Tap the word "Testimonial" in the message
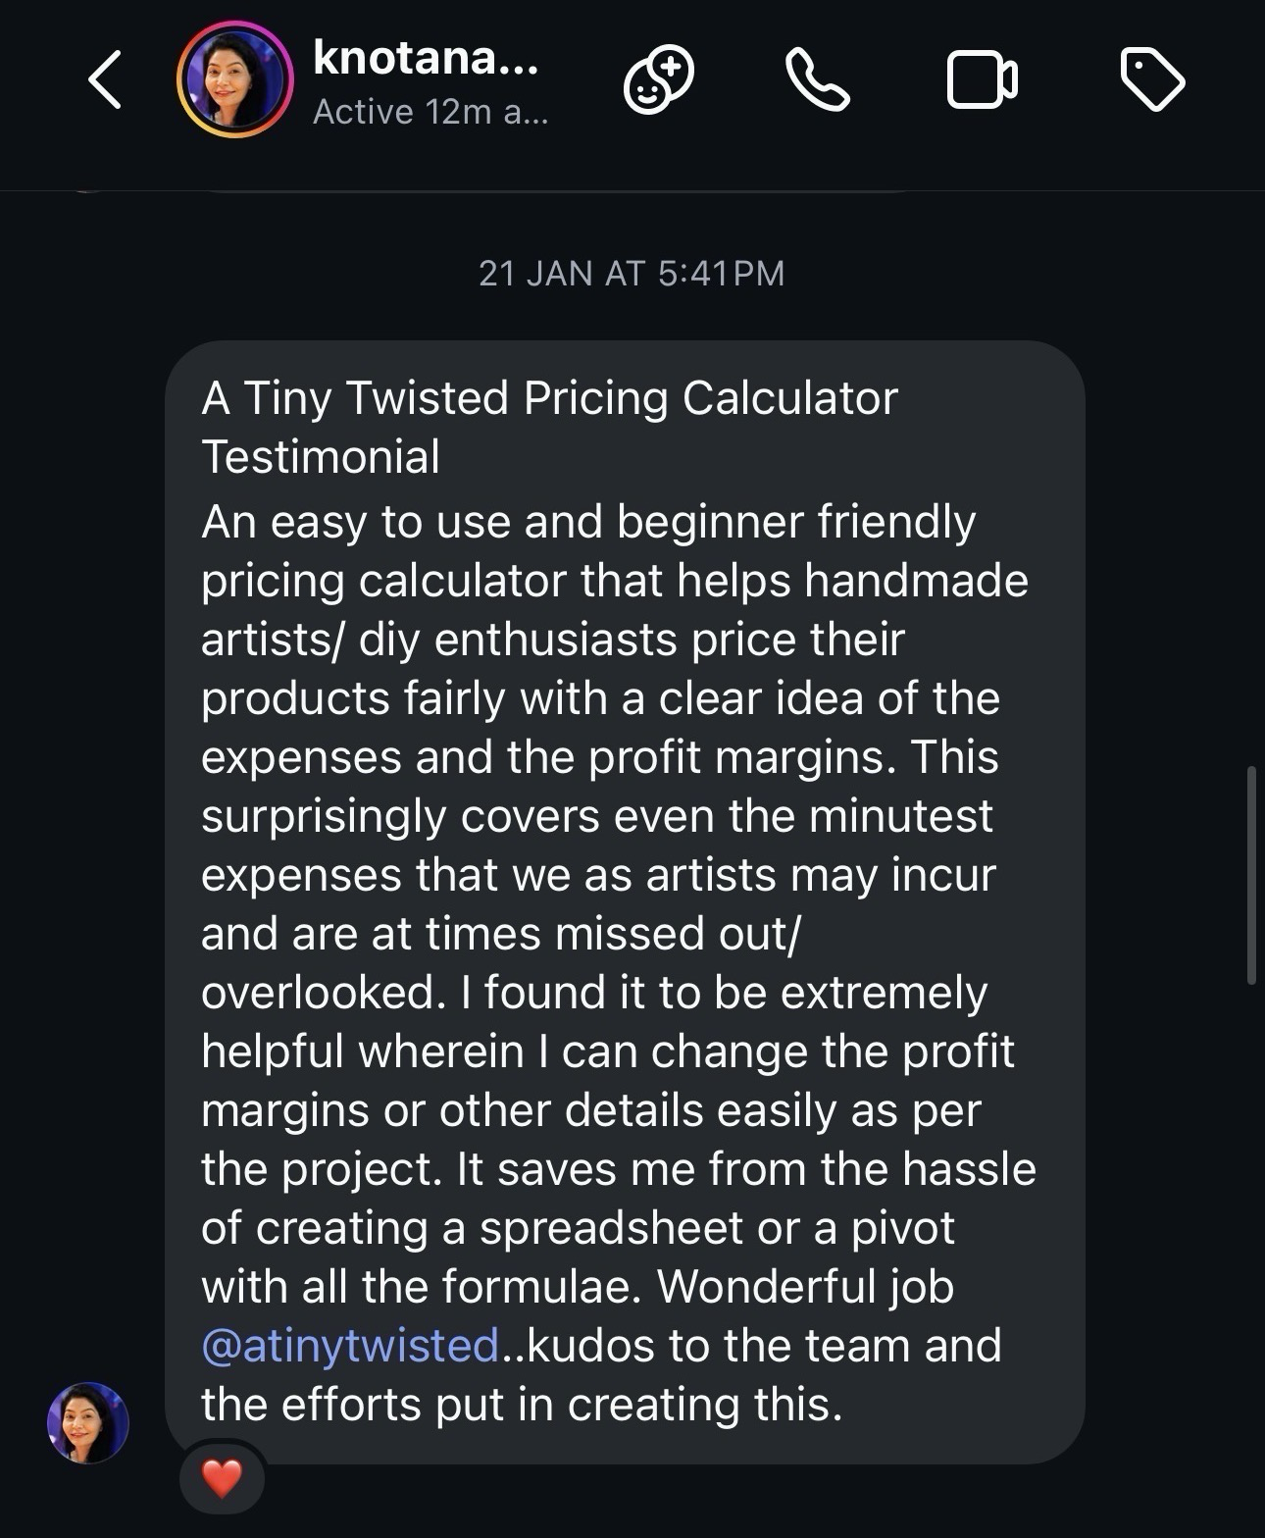 [321, 457]
